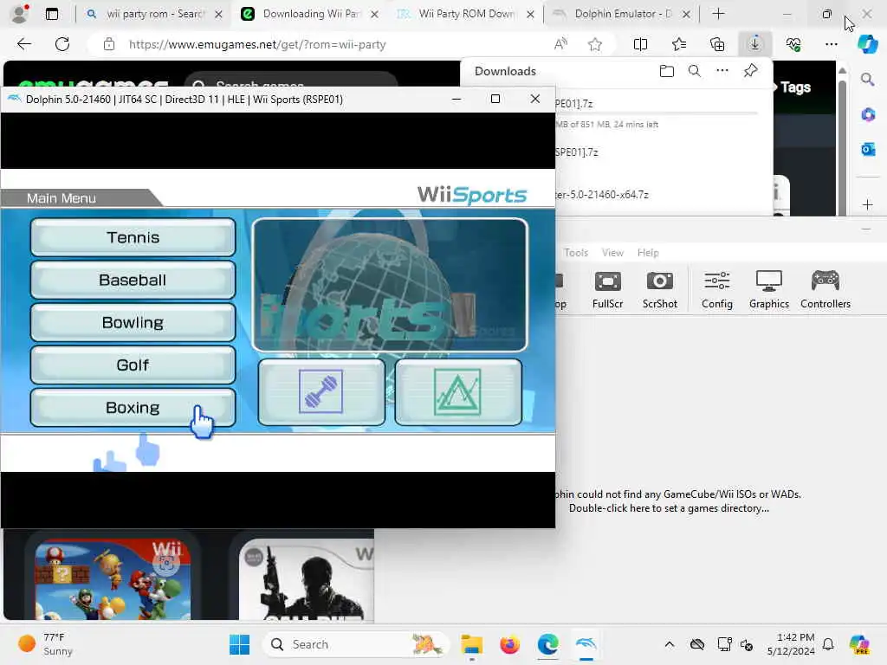The height and width of the screenshot is (665, 887).
Task: Open the Wii Fitness graph icon
Action: coord(458,392)
